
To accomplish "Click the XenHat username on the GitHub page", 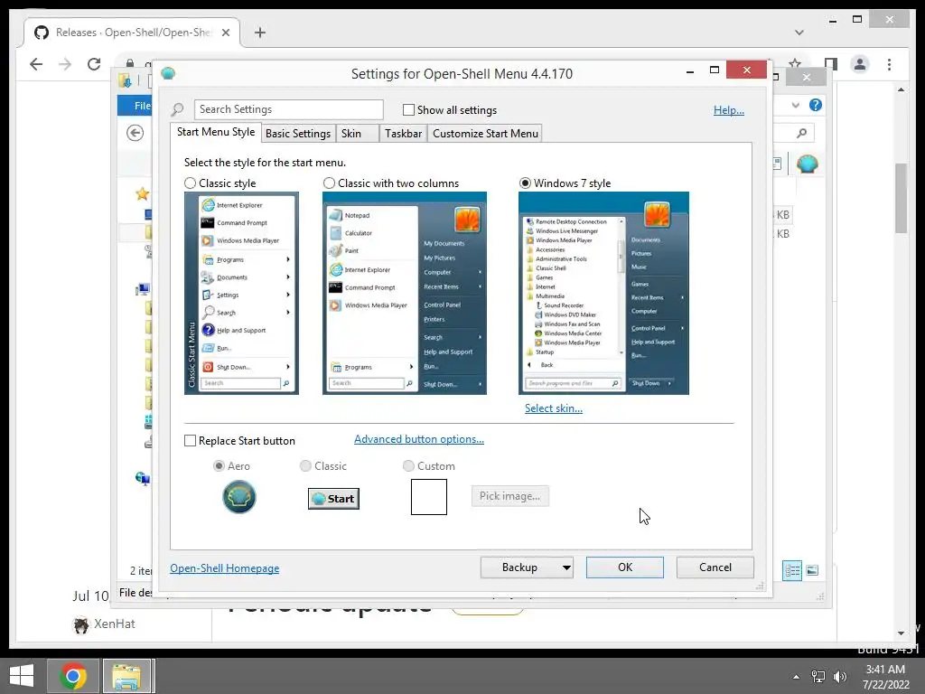I will pyautogui.click(x=115, y=624).
